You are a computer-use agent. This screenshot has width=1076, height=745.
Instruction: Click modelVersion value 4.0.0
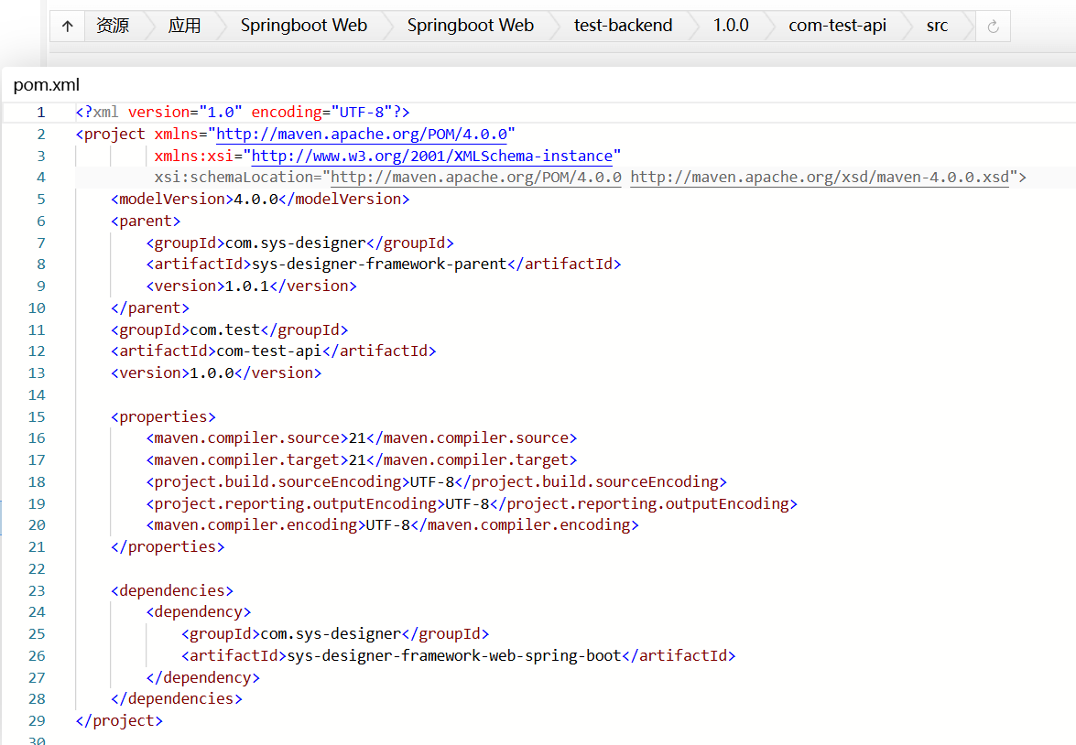pos(256,200)
